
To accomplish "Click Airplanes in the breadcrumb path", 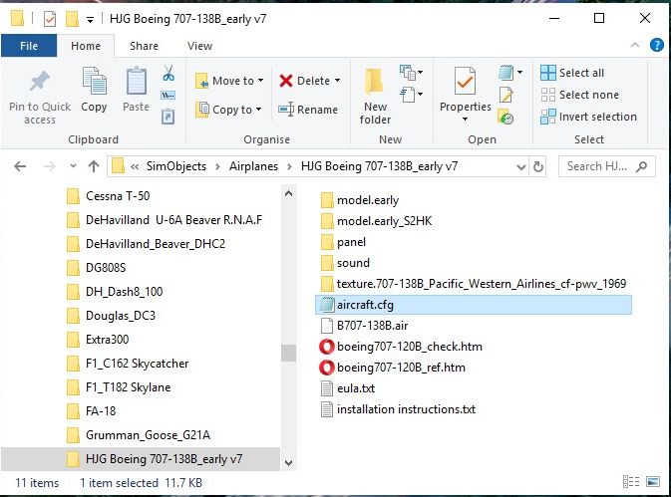I will (253, 166).
